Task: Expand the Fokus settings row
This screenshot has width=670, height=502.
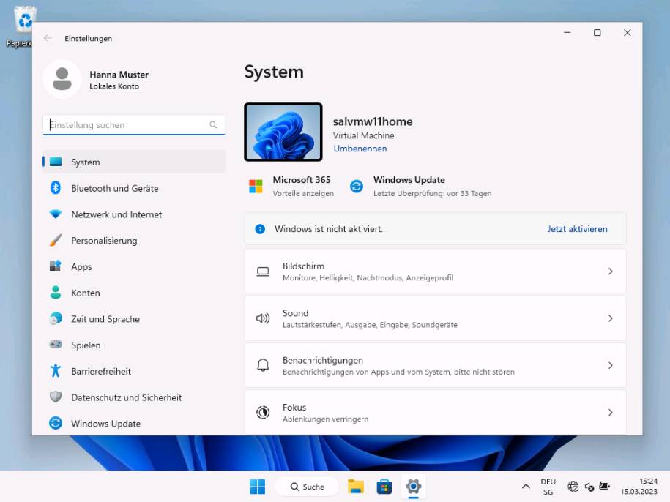Action: (x=435, y=413)
